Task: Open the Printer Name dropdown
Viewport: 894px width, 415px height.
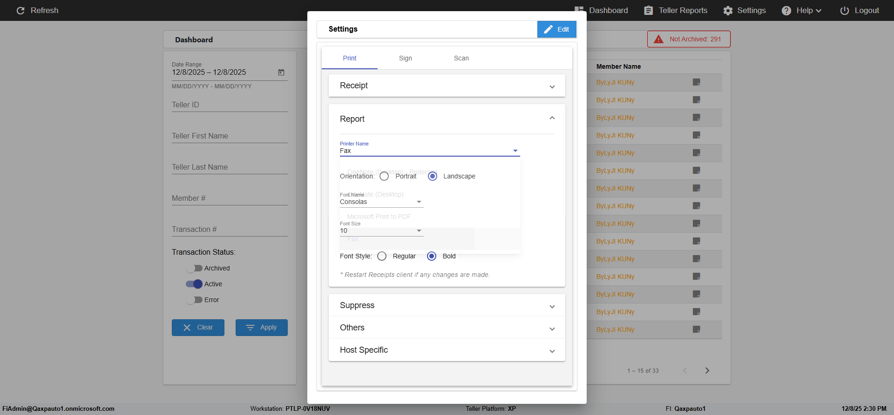Action: pos(429,151)
